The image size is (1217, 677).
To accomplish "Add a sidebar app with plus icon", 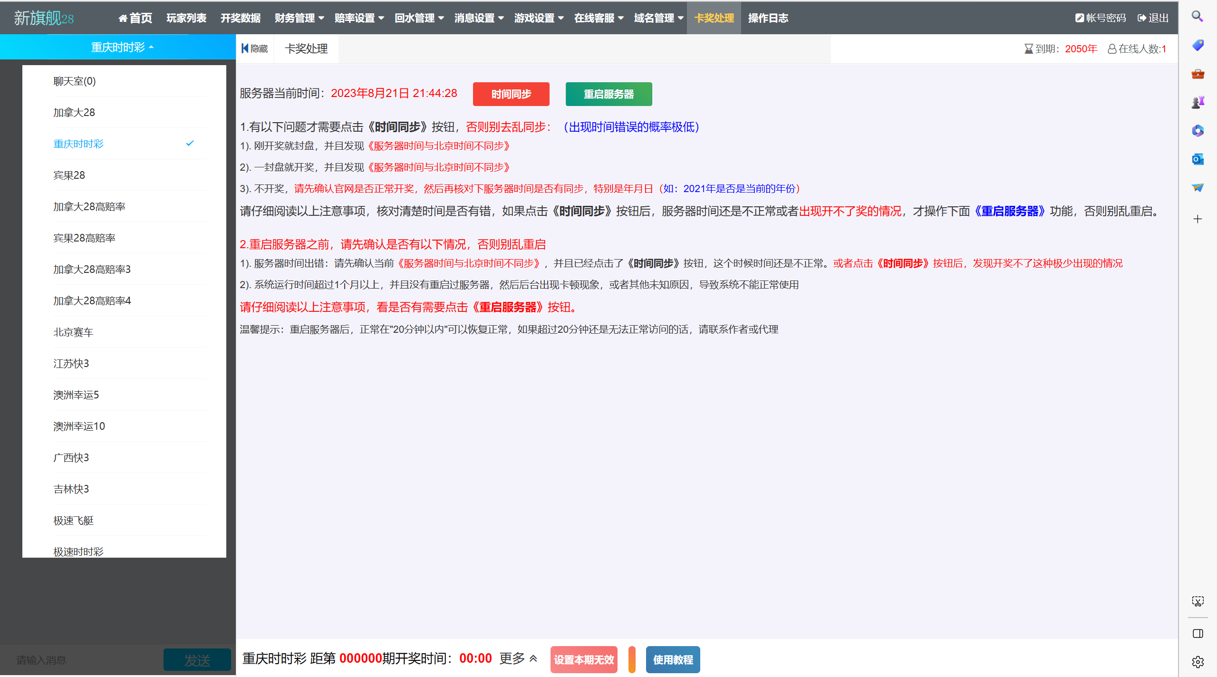I will click(x=1198, y=219).
